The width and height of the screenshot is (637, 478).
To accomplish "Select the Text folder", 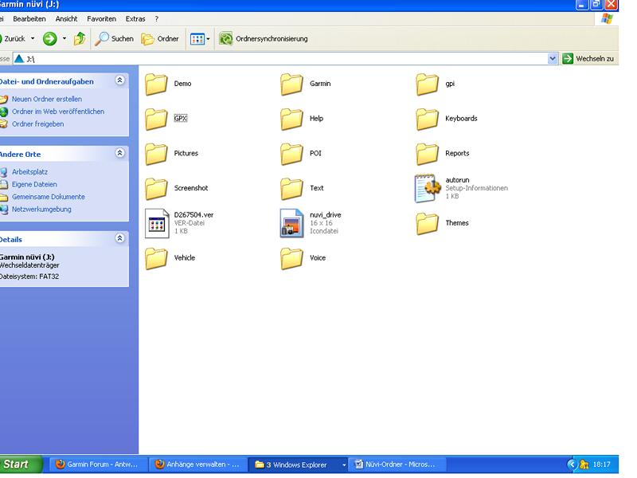I will 302,189.
